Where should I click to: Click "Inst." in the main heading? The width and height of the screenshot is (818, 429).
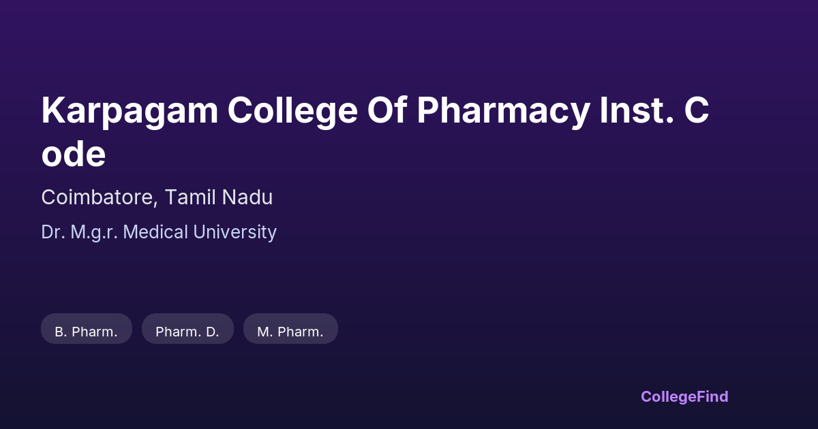pyautogui.click(x=636, y=111)
